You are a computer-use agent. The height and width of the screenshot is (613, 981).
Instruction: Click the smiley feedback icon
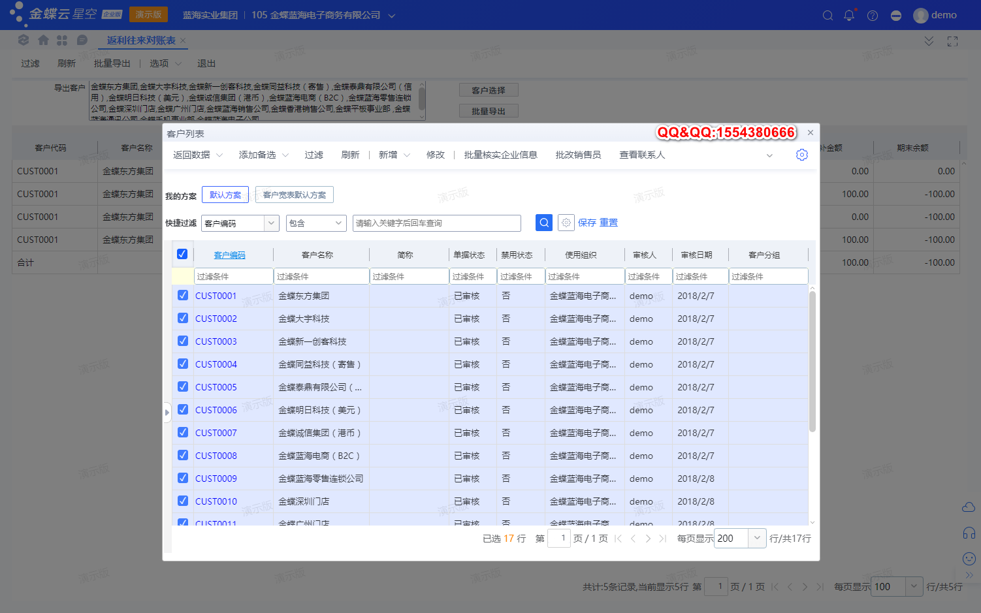[969, 558]
